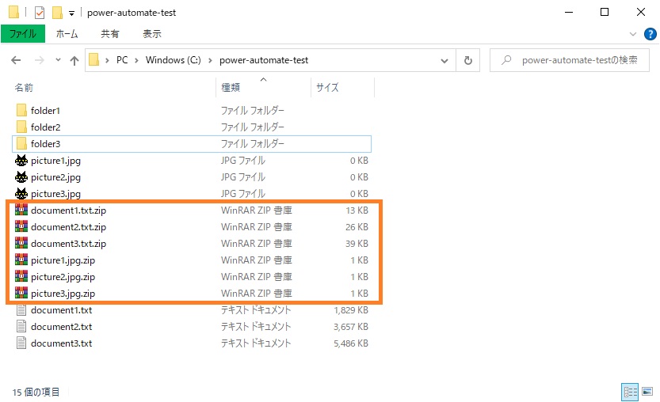Screen dimensions: 660x402
Task: Switch to details view in status bar
Action: coord(630,392)
